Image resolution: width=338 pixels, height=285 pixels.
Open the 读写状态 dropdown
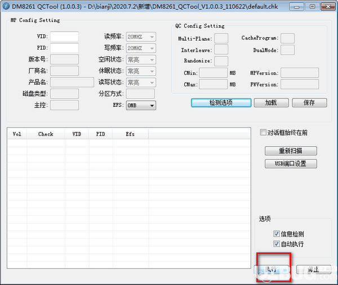(141, 83)
